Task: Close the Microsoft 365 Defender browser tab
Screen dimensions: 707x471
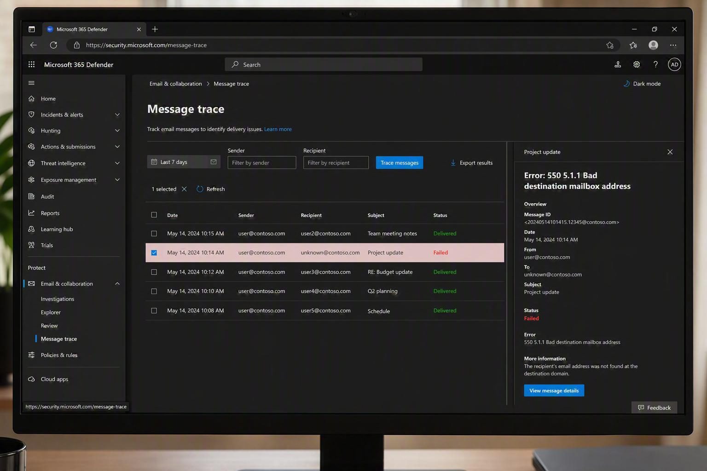Action: pyautogui.click(x=139, y=29)
